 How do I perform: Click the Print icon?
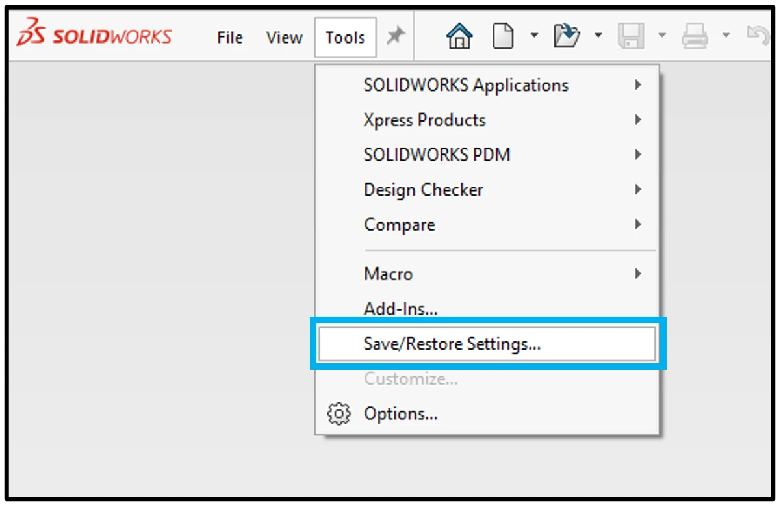click(695, 36)
